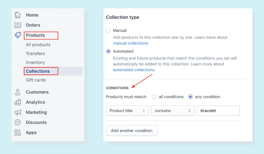This screenshot has width=264, height=154.
Task: Click the condition value field 'bracelet'
Action: (218, 111)
